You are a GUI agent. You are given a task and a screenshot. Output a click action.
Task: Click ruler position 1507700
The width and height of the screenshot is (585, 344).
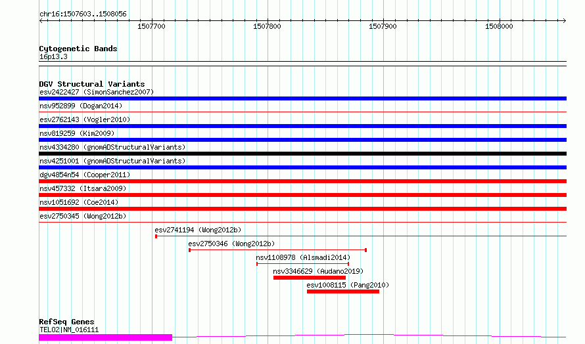151,26
